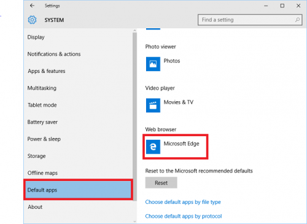Screen dimensions: 307x224
Task: Open Choose default apps by protocol
Action: [184, 216]
